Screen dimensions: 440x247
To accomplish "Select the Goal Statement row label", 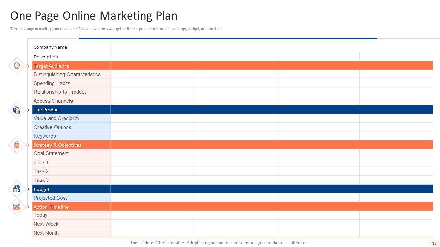I will pyautogui.click(x=51, y=153).
